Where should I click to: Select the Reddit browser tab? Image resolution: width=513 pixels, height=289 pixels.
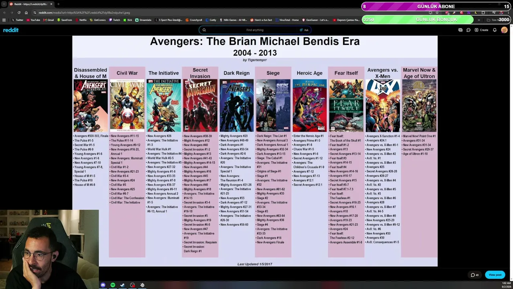[x=31, y=4]
